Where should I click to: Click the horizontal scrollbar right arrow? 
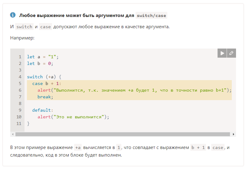[x=234, y=134]
